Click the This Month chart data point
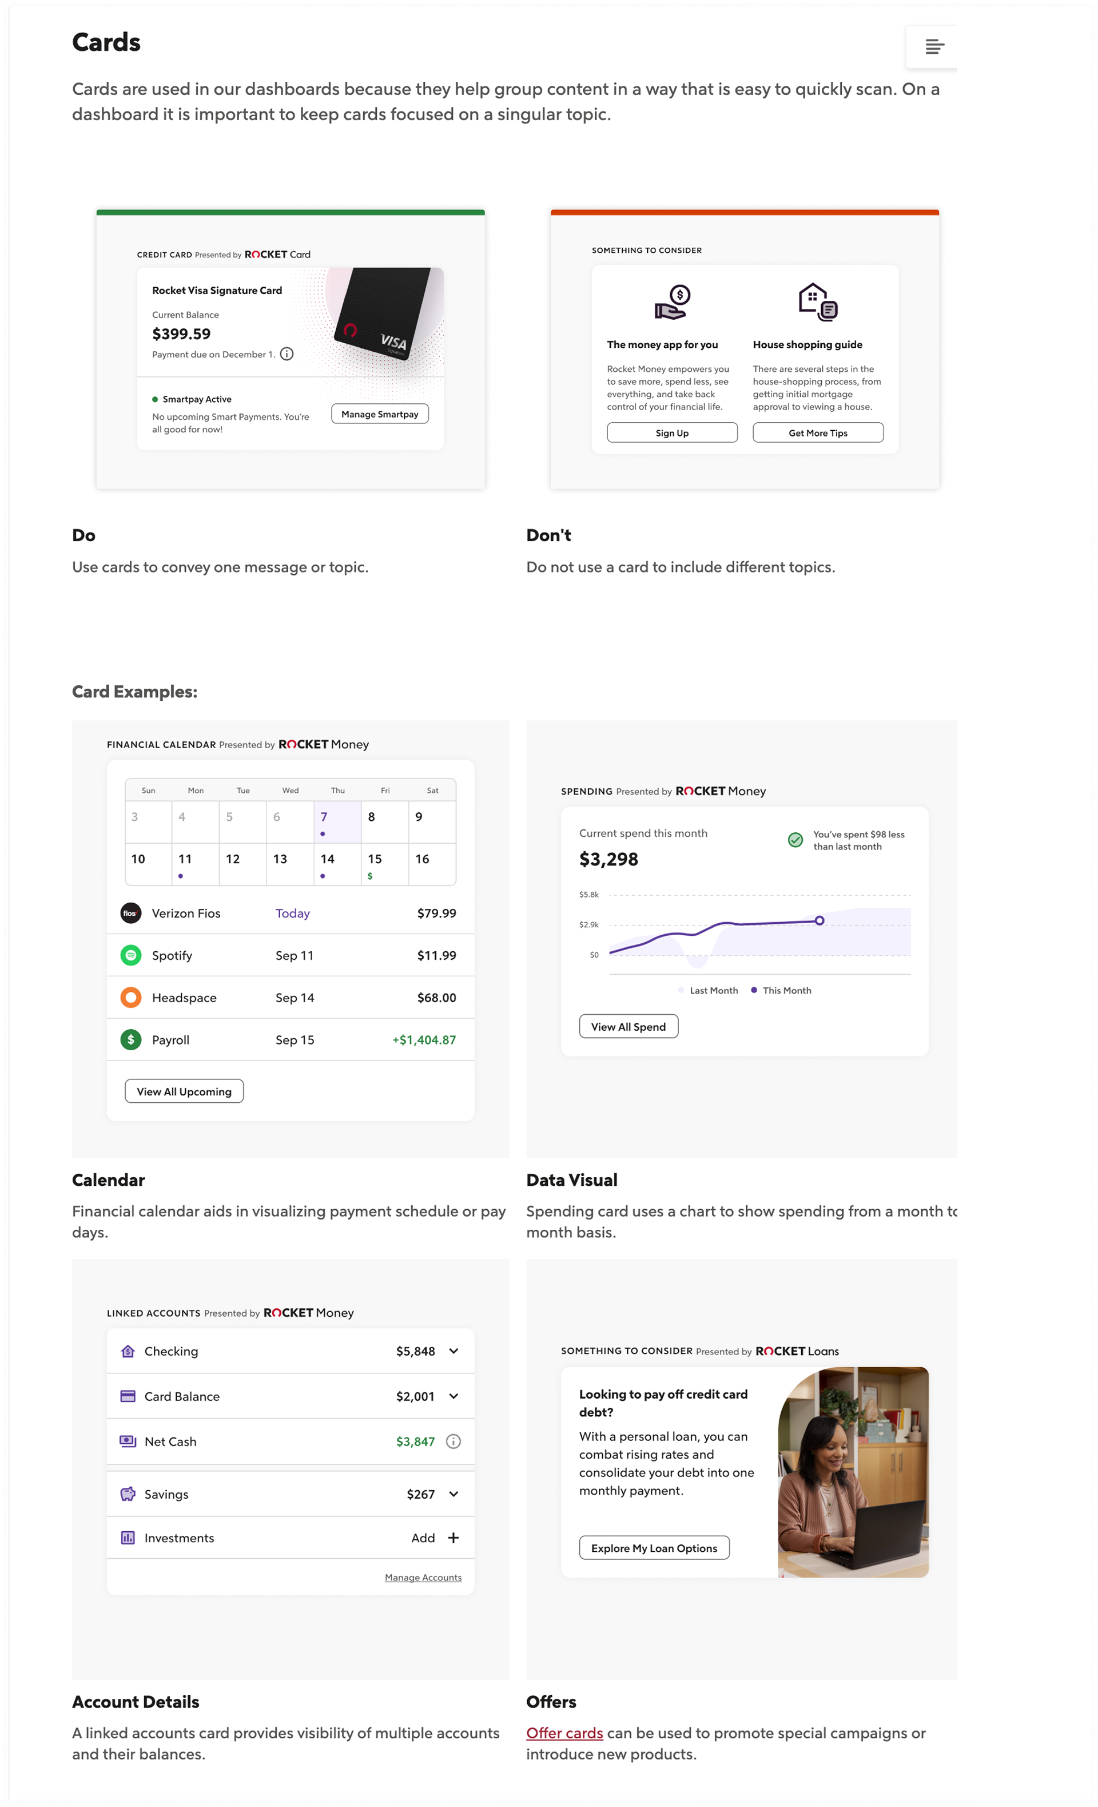 [x=819, y=920]
